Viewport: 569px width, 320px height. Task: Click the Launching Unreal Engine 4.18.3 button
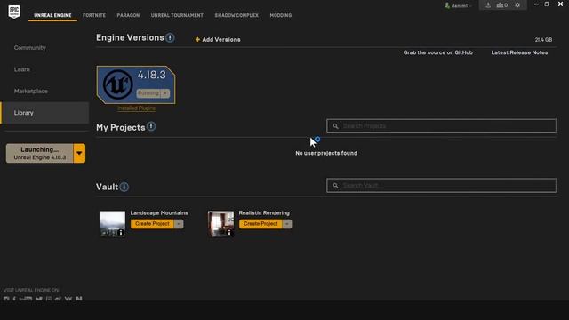pos(40,153)
